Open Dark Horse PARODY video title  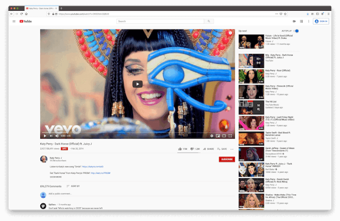(x=279, y=165)
